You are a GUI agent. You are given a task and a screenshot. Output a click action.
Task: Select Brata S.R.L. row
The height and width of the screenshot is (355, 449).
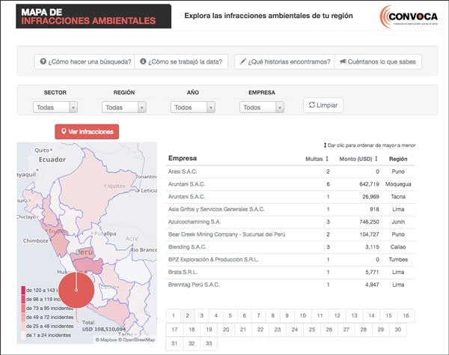290,272
